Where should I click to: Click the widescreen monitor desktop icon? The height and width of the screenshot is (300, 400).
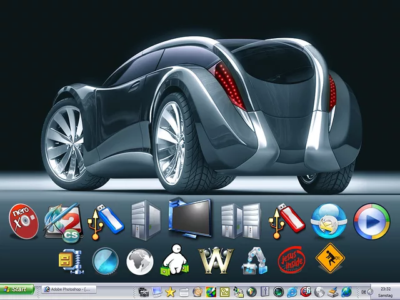pos(189,218)
